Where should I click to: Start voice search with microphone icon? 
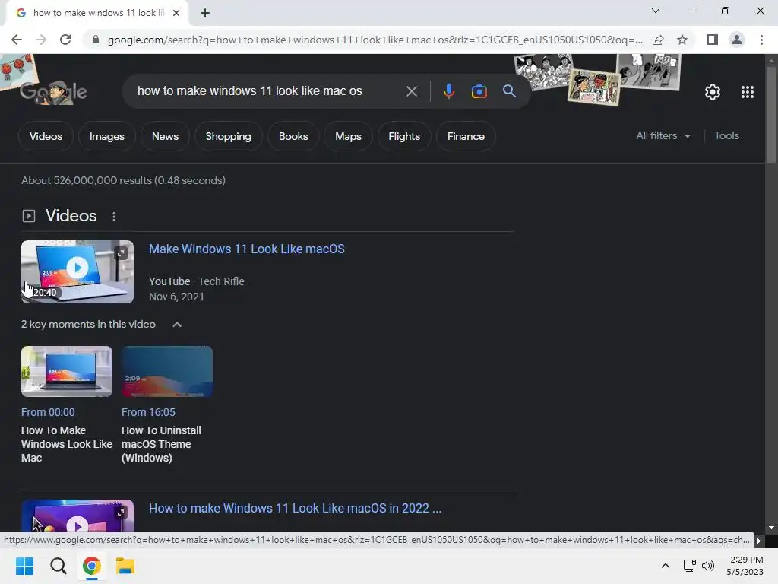coord(448,91)
